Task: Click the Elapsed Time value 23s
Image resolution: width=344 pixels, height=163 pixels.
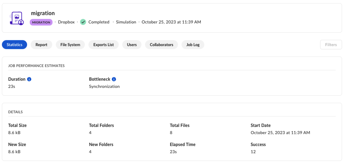Action: tap(173, 152)
